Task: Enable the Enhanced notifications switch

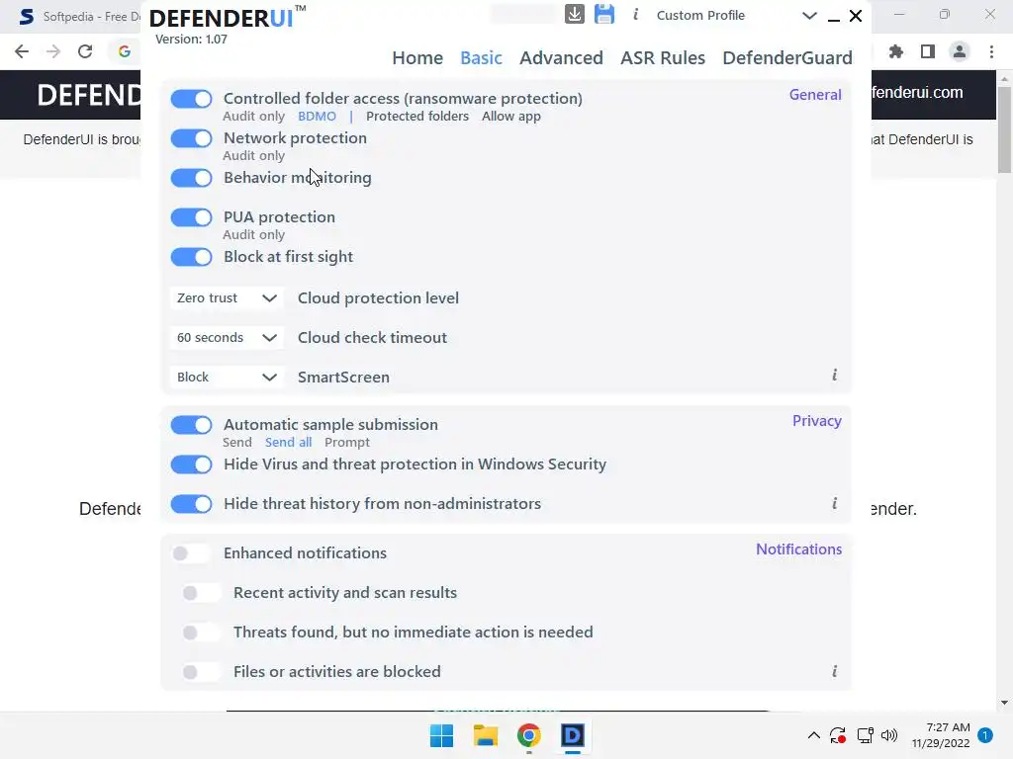Action: (191, 553)
